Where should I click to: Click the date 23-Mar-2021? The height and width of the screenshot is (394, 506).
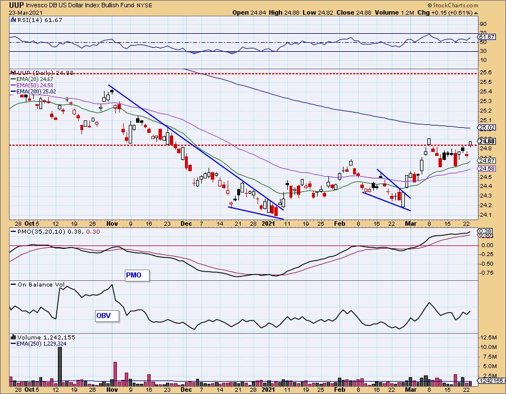tap(25, 12)
